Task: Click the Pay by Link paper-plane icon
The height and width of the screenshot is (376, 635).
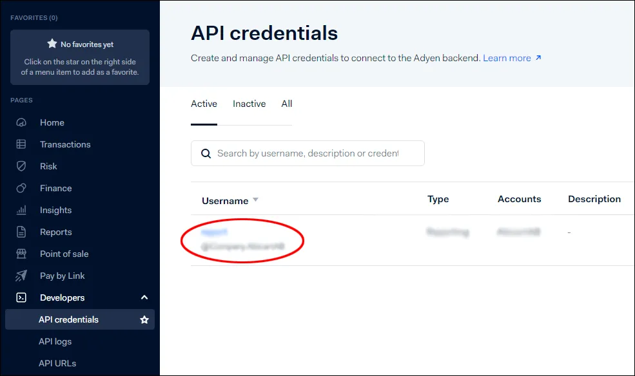Action: coord(21,276)
